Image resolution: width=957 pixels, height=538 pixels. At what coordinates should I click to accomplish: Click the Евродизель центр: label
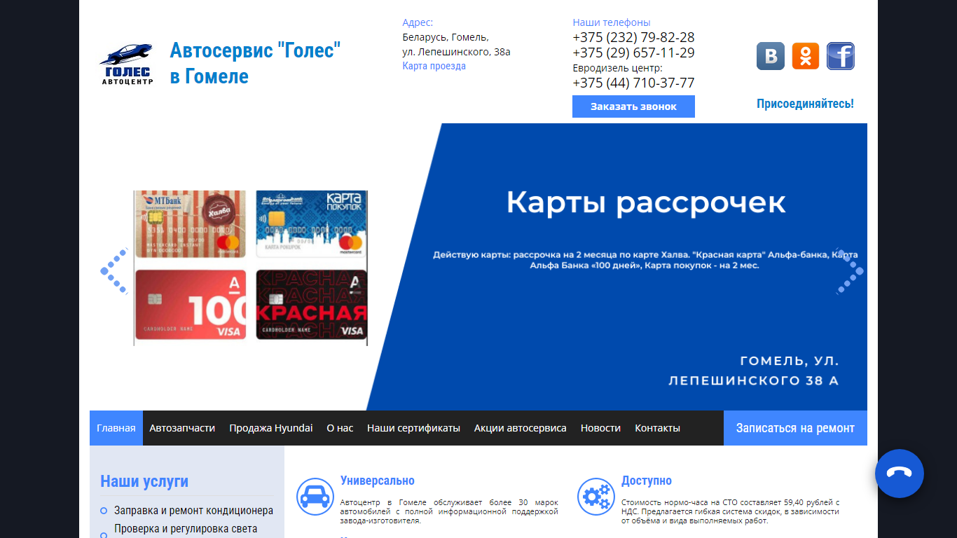[617, 68]
